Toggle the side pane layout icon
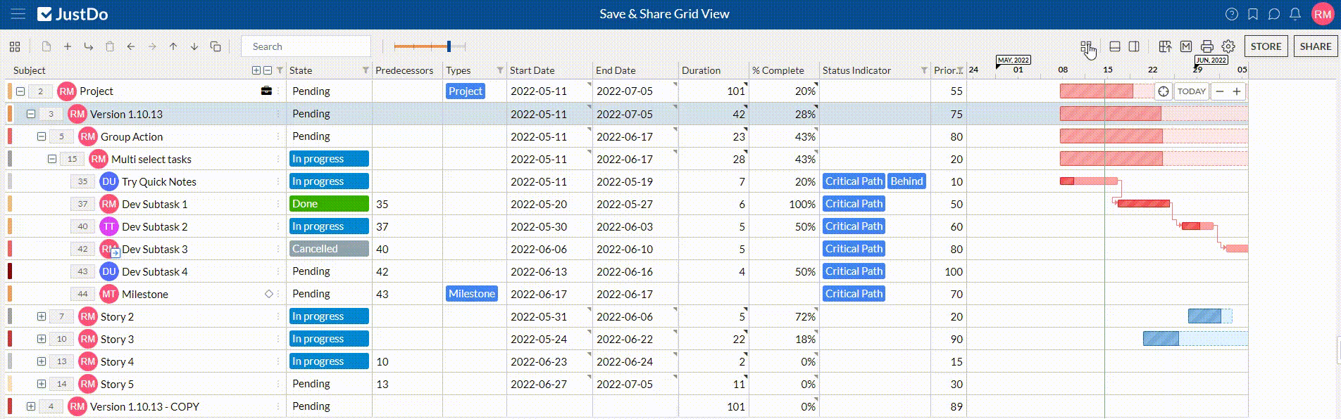This screenshot has height=419, width=1341. 1134,46
